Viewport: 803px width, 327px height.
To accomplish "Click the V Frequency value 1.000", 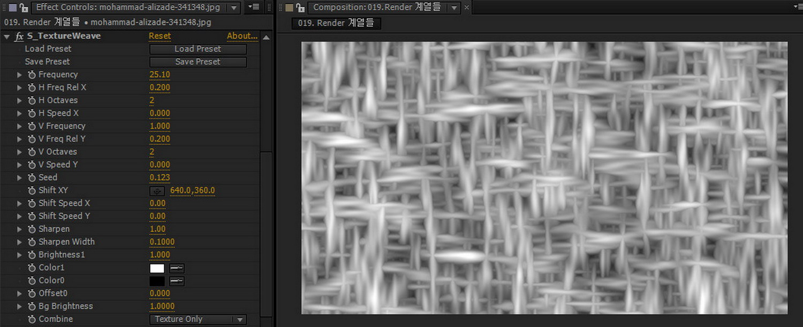I will pyautogui.click(x=160, y=126).
